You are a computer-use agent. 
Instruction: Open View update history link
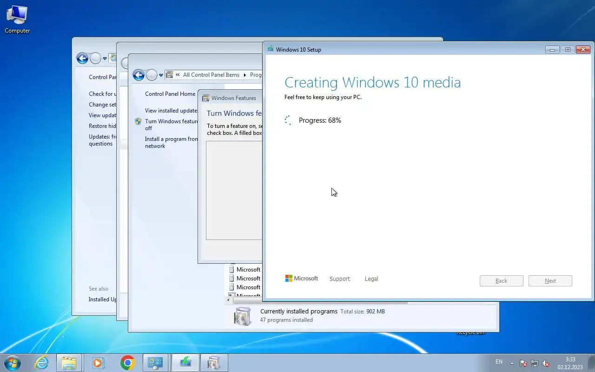[x=102, y=115]
